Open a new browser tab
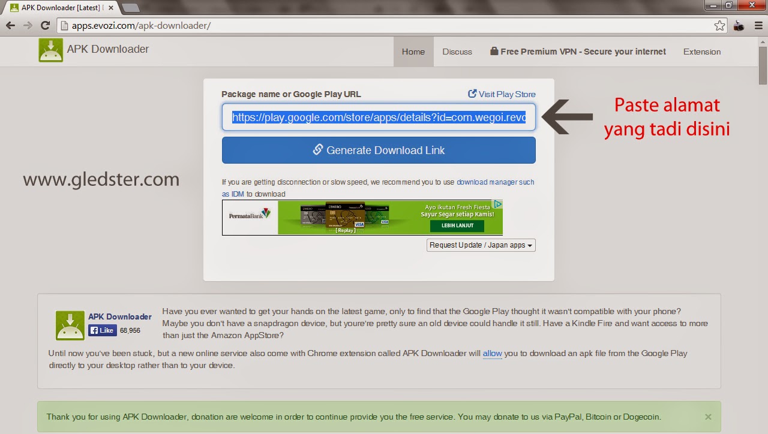The image size is (768, 434). [x=130, y=8]
